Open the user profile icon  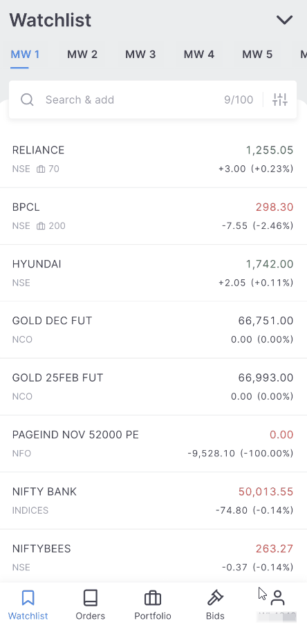(x=277, y=598)
